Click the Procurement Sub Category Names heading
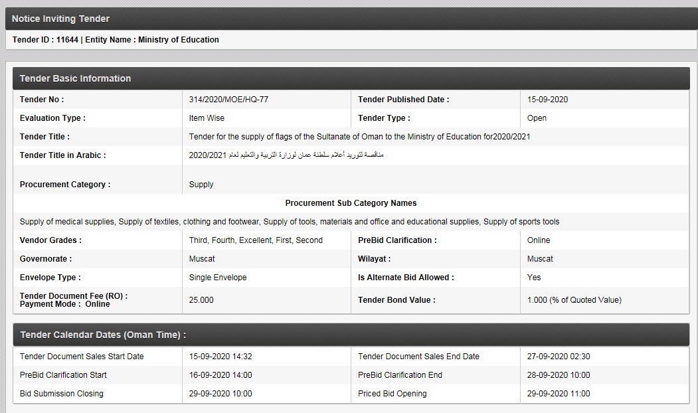This screenshot has height=413, width=698. (x=351, y=203)
